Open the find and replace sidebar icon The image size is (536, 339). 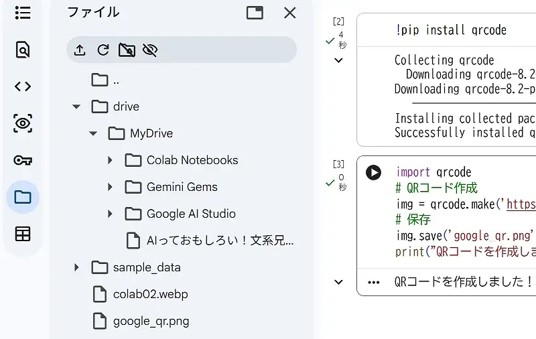click(x=23, y=50)
